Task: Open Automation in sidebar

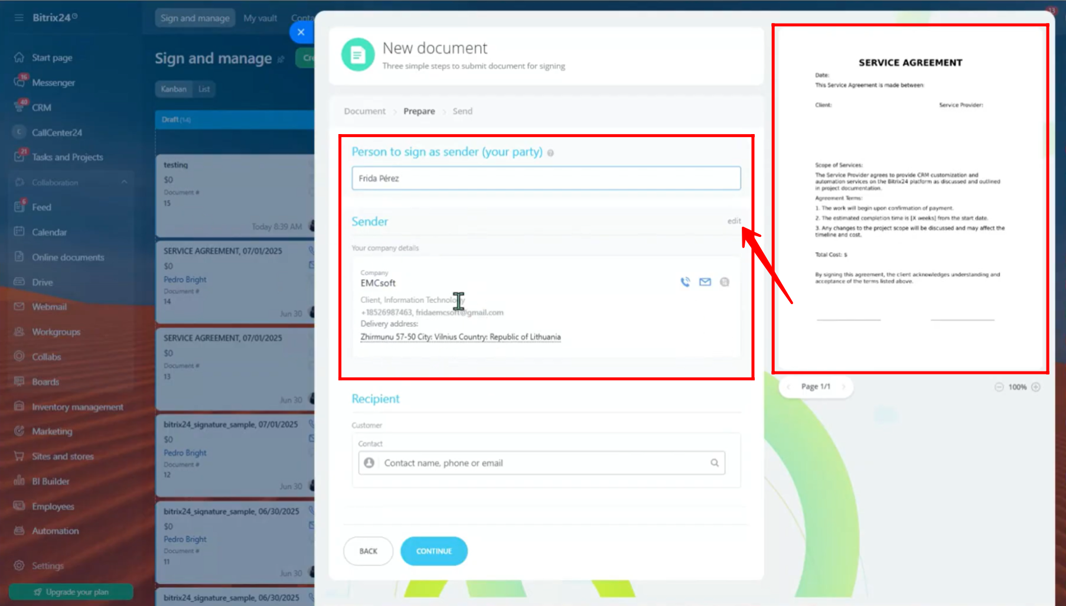Action: point(55,531)
